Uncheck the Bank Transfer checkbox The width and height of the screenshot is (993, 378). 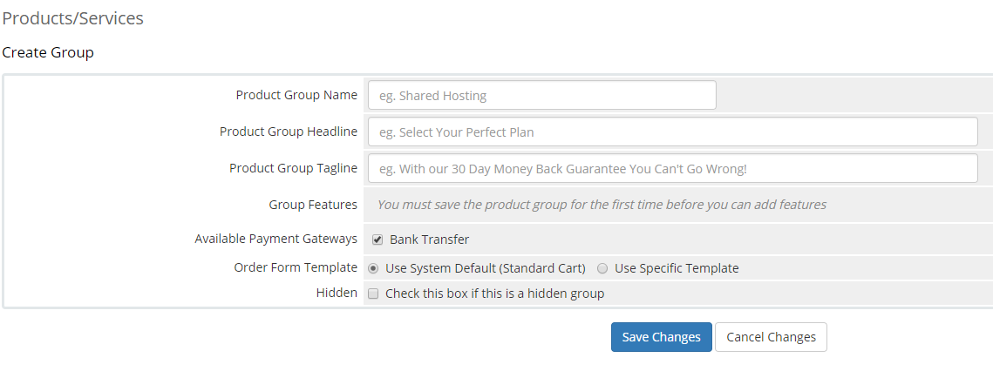(x=377, y=240)
